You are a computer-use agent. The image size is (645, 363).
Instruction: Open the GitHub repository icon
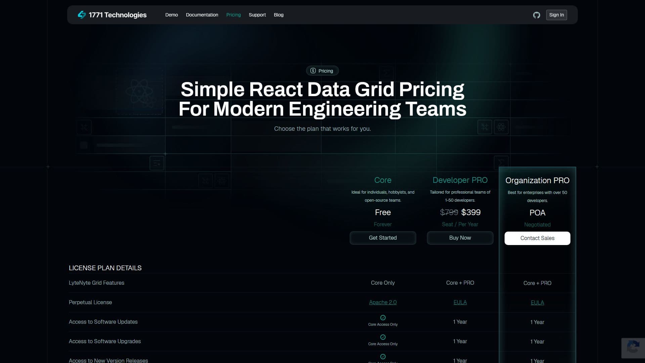pyautogui.click(x=536, y=15)
